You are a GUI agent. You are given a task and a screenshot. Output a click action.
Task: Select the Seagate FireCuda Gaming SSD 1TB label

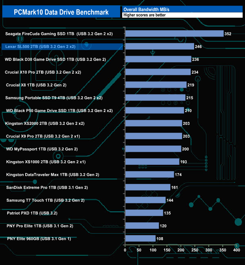click(x=59, y=34)
